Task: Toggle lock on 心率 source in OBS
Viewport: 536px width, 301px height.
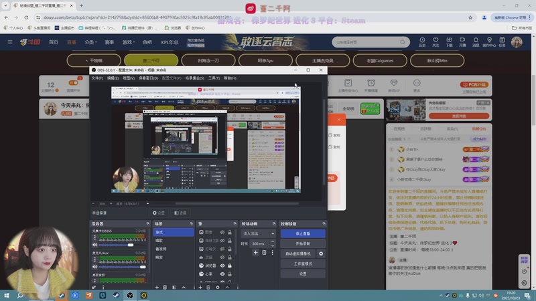Action: point(230,274)
